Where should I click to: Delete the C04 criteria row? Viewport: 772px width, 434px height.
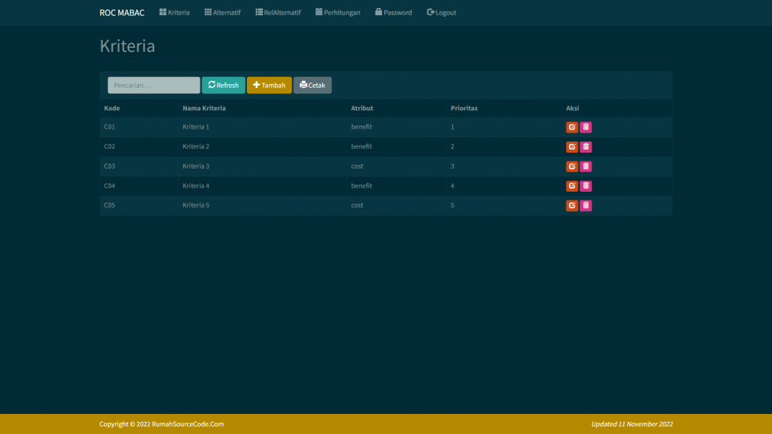click(x=586, y=186)
